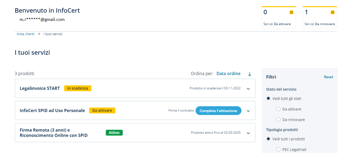Reset the filters with the Reset link

click(328, 77)
